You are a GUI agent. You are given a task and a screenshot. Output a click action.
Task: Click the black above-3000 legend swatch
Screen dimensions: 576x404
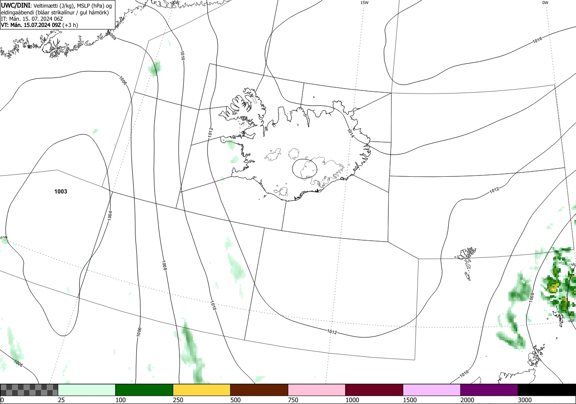[547, 390]
